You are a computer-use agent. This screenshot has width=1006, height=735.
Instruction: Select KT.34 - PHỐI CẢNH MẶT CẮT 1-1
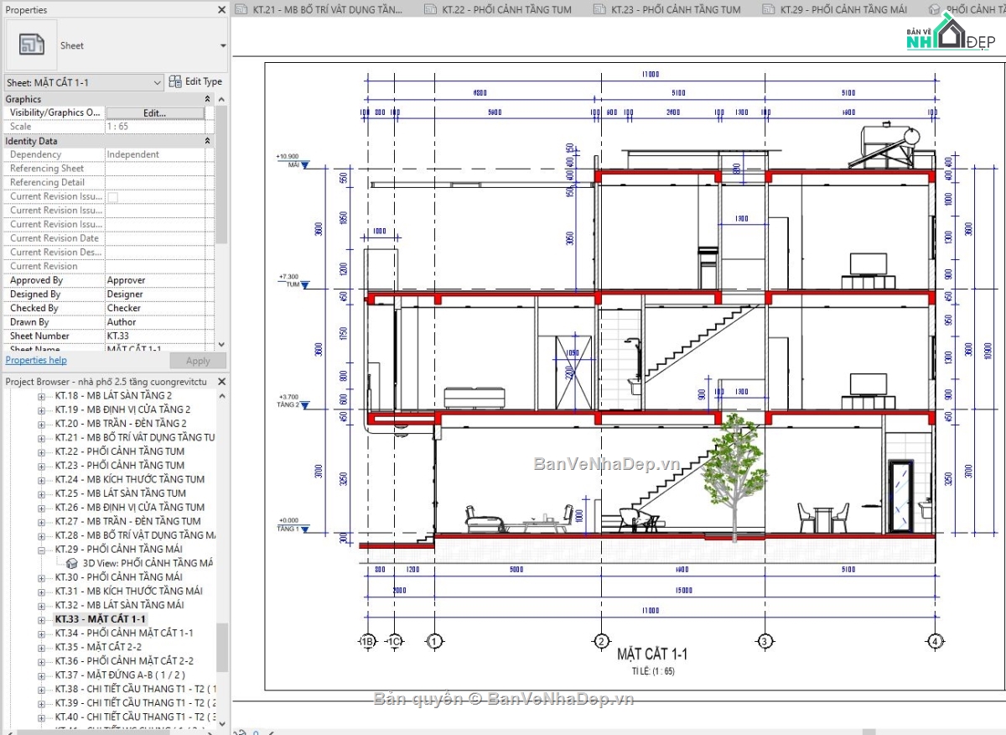pos(124,633)
